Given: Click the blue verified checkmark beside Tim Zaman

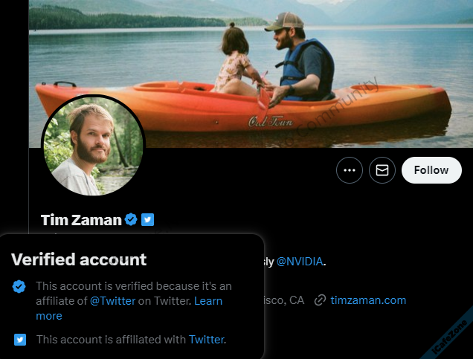Looking at the screenshot, I should pyautogui.click(x=131, y=219).
